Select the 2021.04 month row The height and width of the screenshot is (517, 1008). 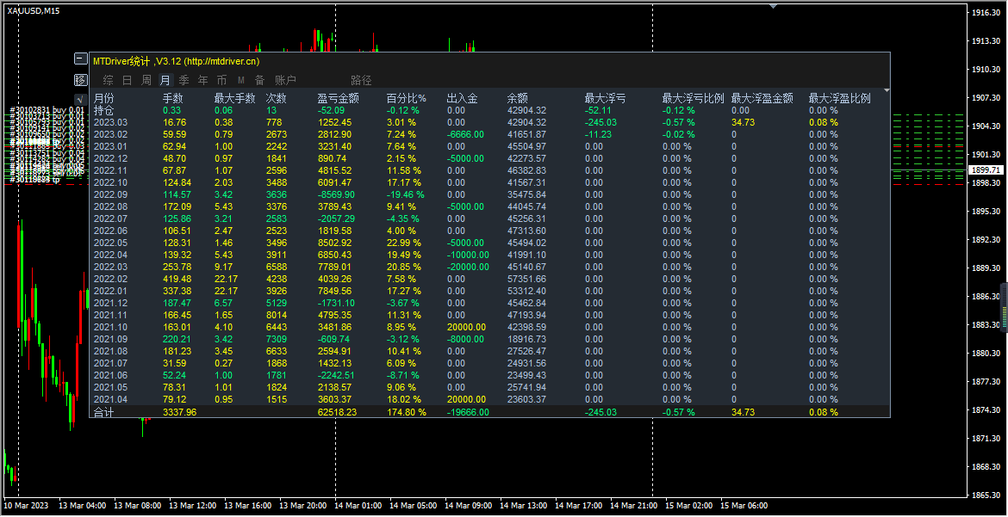489,399
